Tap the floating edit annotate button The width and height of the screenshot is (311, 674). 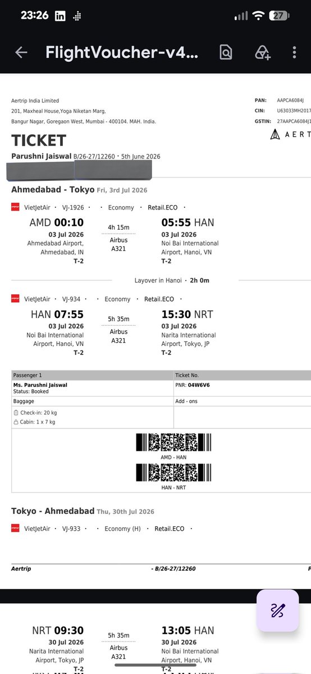(x=278, y=611)
